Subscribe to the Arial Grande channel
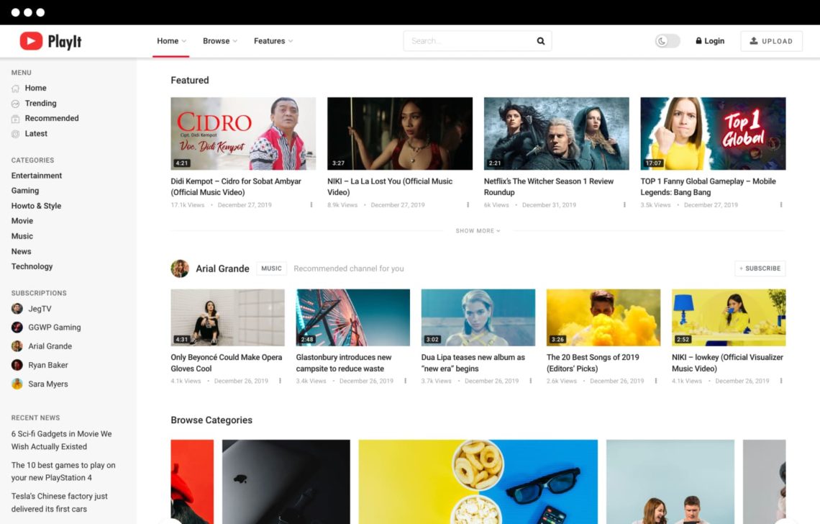This screenshot has height=524, width=820. tap(760, 268)
